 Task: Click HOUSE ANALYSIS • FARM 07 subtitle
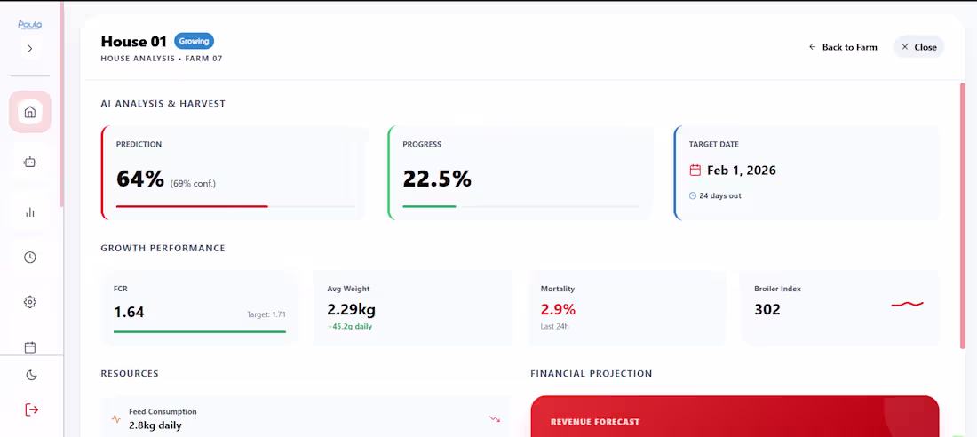(162, 59)
